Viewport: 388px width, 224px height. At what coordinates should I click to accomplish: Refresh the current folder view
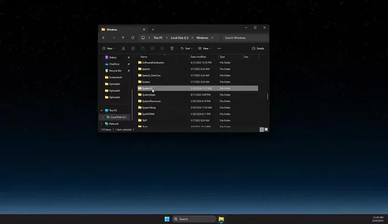(x=132, y=38)
